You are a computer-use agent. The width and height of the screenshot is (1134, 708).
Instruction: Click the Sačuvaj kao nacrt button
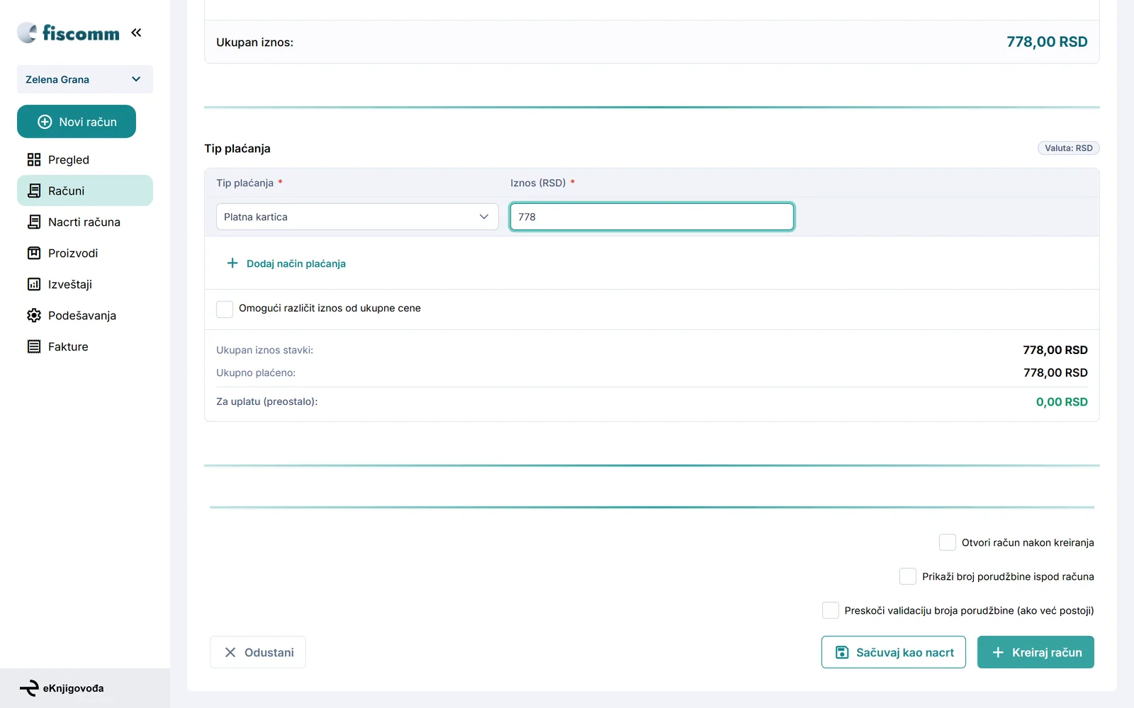(x=894, y=652)
